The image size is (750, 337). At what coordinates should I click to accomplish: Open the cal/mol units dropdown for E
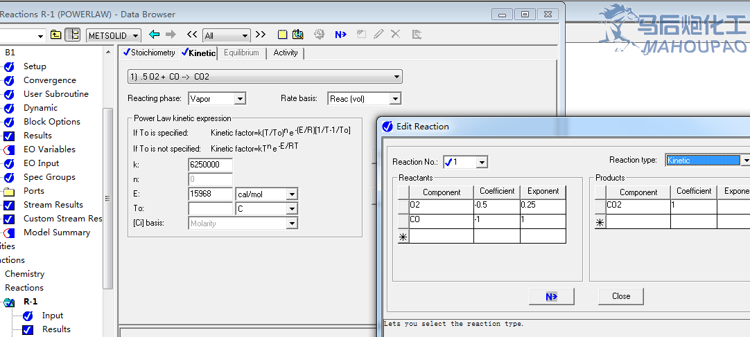tap(292, 194)
